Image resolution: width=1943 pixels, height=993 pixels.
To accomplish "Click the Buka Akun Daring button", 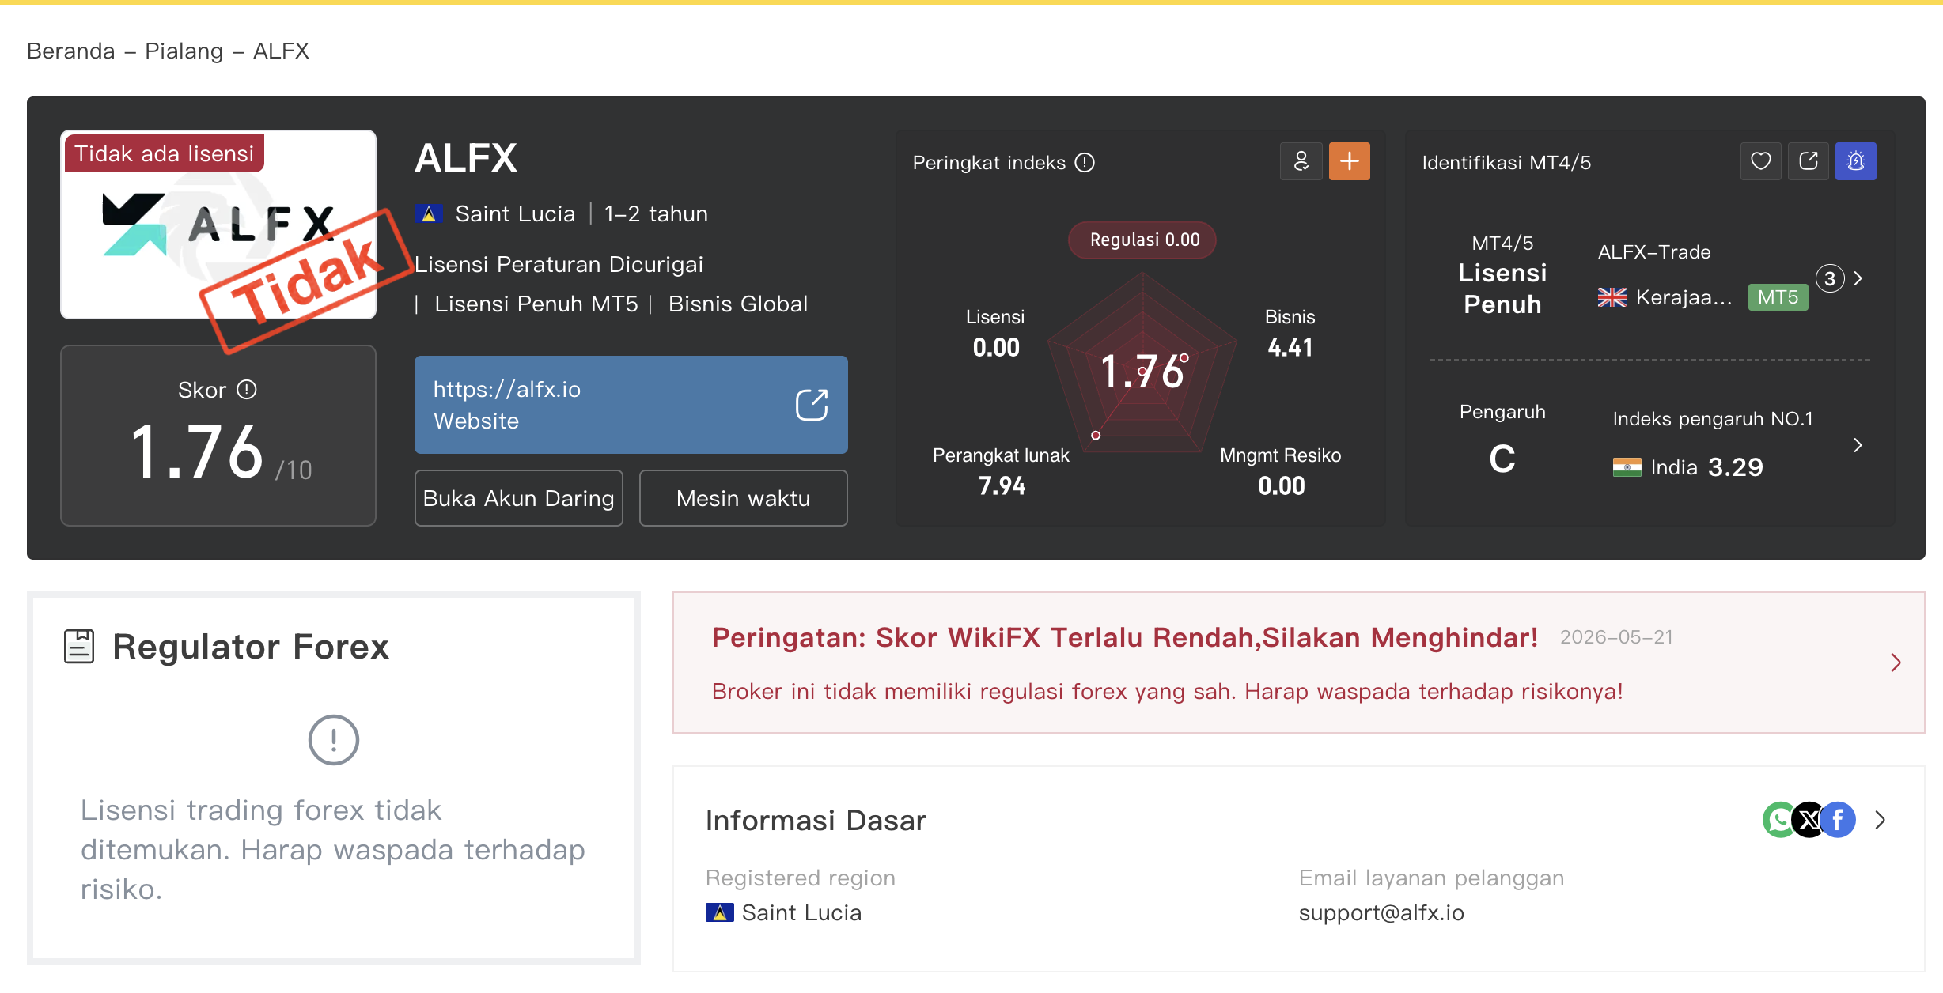I will pyautogui.click(x=519, y=498).
